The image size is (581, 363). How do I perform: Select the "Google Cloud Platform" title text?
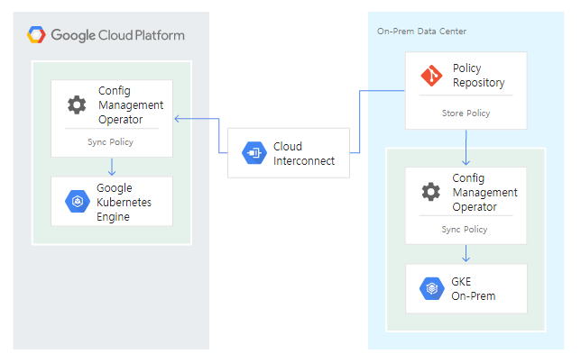click(x=118, y=35)
